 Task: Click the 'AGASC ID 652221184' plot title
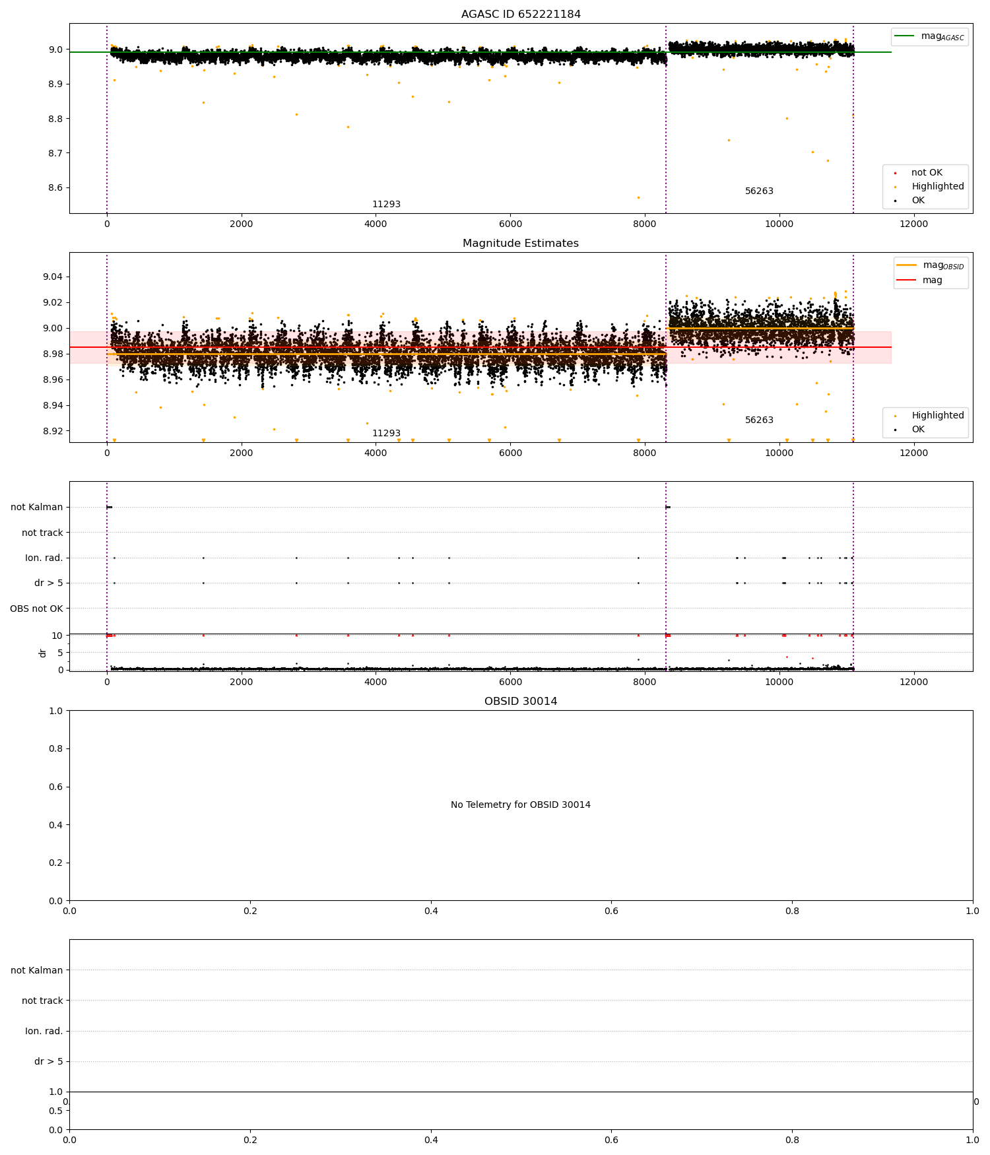pyautogui.click(x=521, y=15)
